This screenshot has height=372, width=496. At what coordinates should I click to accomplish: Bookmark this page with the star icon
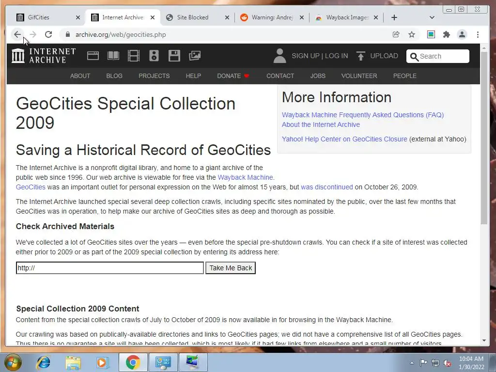(412, 34)
